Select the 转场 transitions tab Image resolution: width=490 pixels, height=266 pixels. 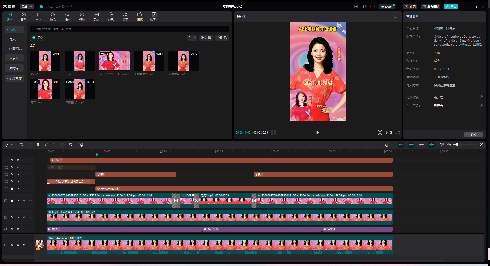pos(82,16)
